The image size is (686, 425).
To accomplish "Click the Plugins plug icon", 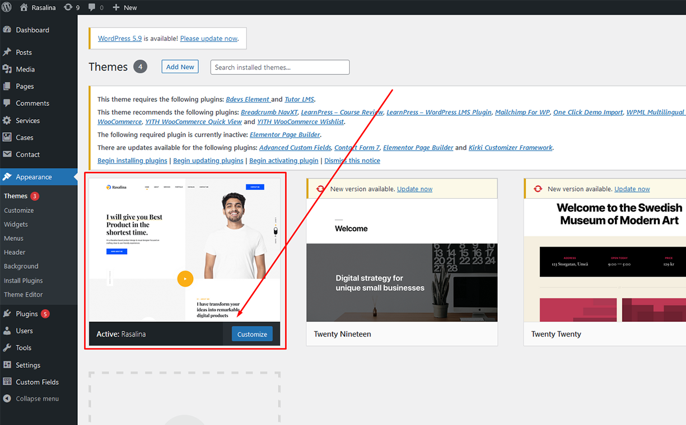I will [7, 314].
